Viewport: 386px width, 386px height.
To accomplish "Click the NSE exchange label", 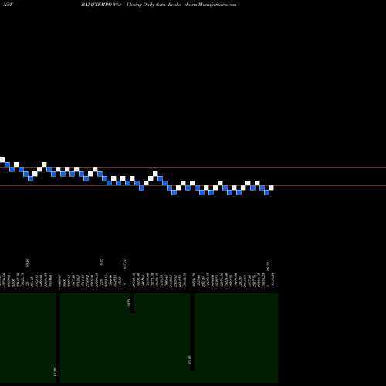I will [8, 5].
